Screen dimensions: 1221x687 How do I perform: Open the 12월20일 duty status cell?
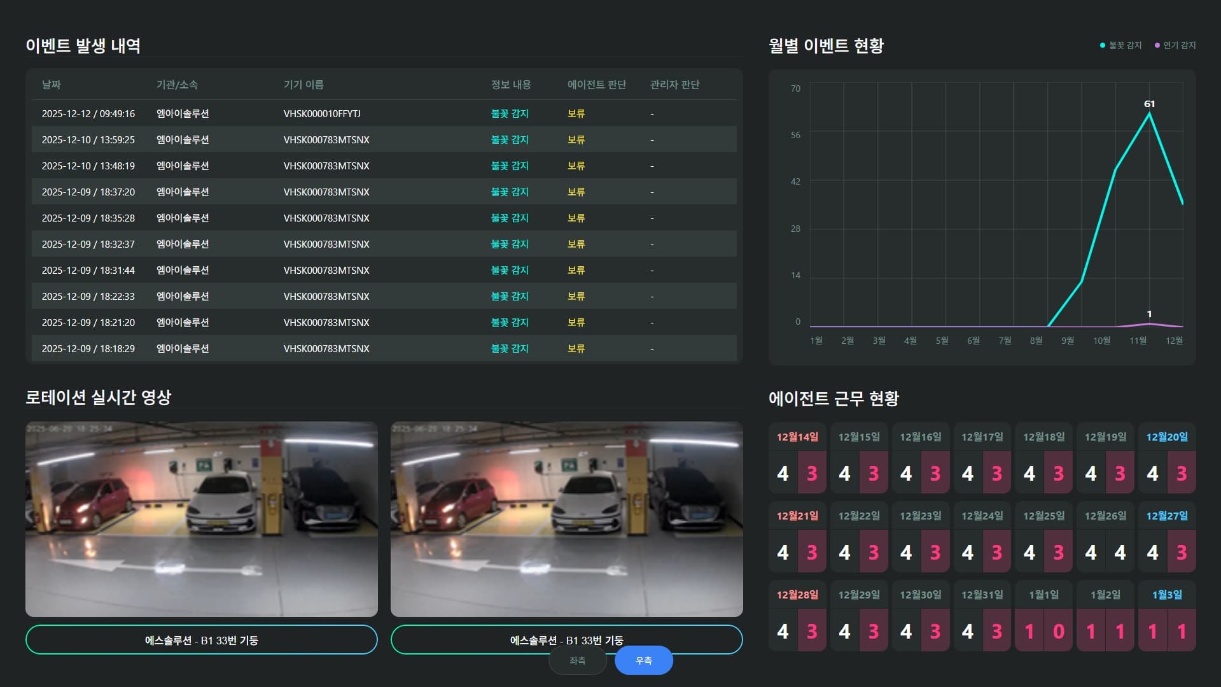(x=1167, y=458)
